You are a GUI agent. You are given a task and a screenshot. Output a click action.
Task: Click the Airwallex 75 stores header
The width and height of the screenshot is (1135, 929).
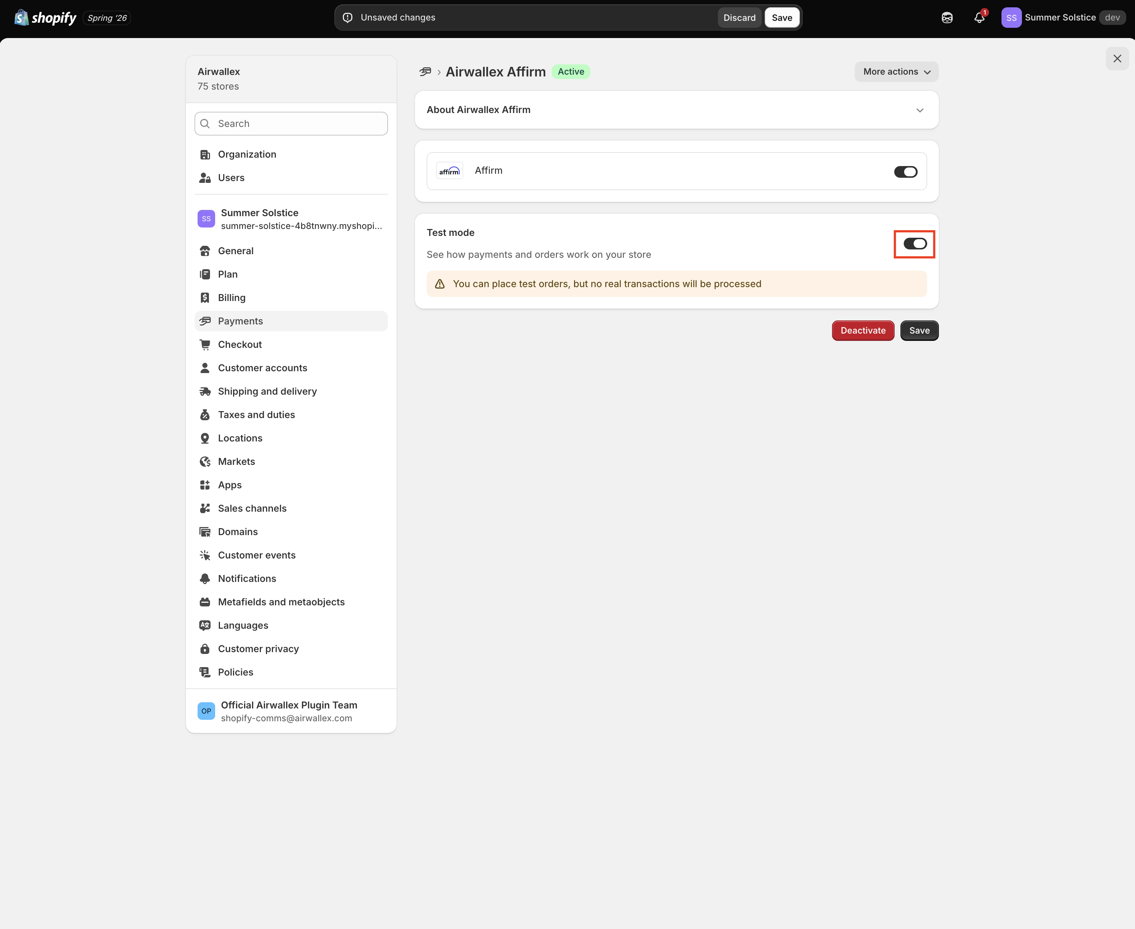point(291,79)
